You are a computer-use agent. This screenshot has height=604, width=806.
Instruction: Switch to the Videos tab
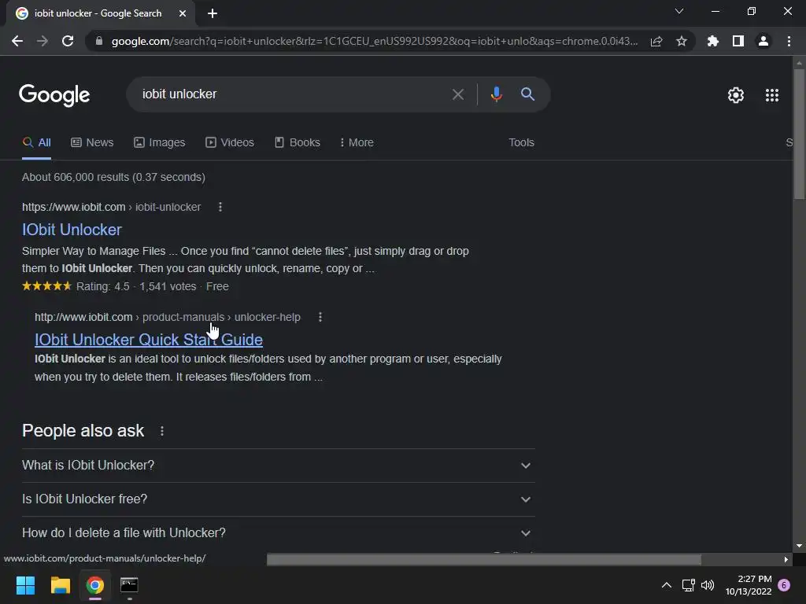[x=230, y=143]
